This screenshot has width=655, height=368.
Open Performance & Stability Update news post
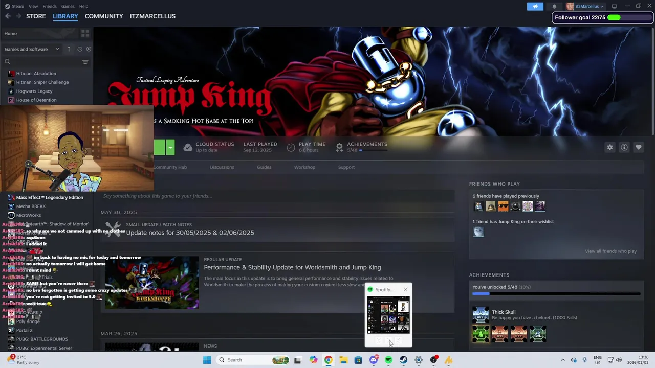(x=292, y=267)
